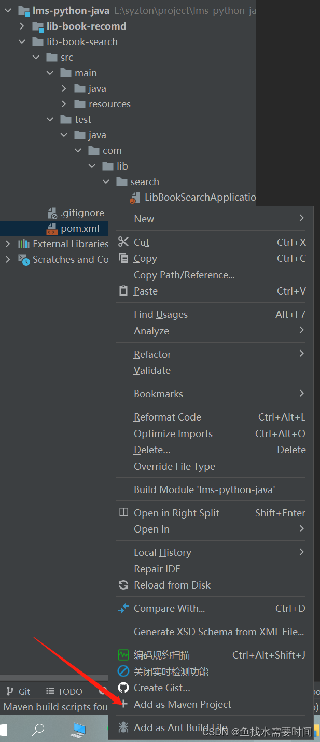The width and height of the screenshot is (320, 742).
Task: Click the pom.xml file icon
Action: 52,228
